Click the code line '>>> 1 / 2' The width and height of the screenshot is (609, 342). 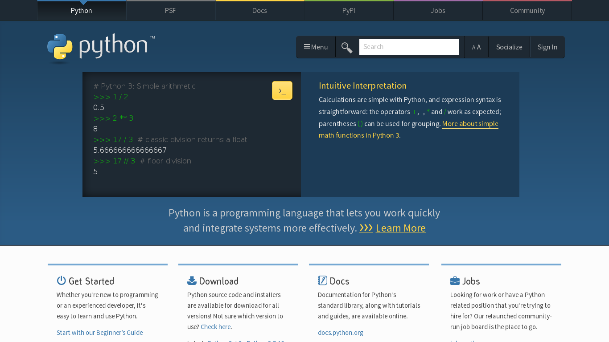click(111, 97)
